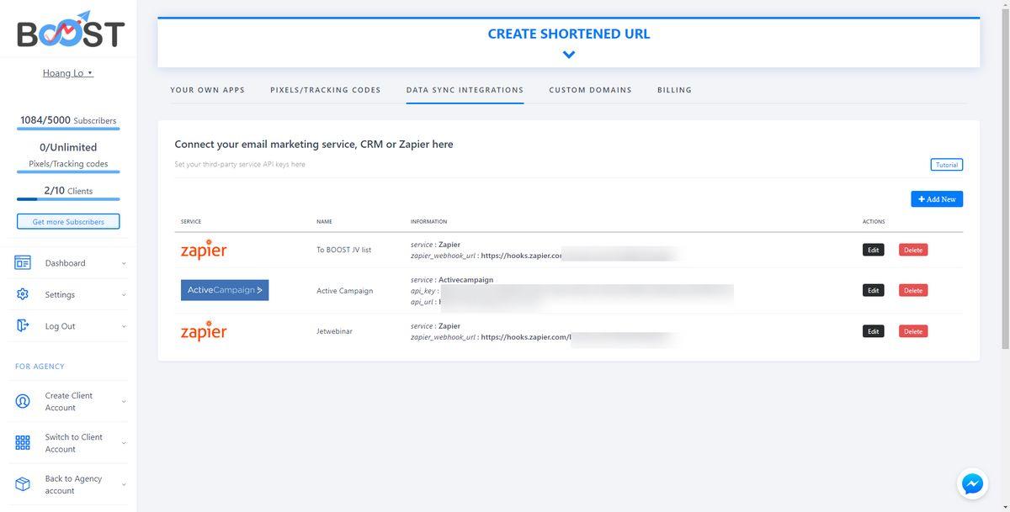The width and height of the screenshot is (1010, 512).
Task: Select Data Sync Integrations tab
Action: tap(465, 90)
